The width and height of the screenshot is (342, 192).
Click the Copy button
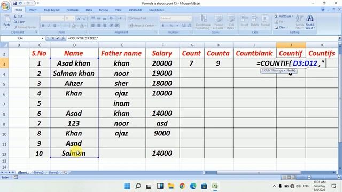point(19,22)
